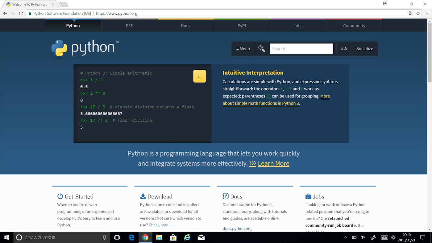Click the secure padlock icon
The height and width of the screenshot is (243, 432).
click(30, 14)
